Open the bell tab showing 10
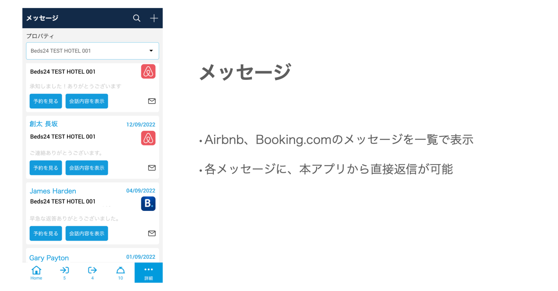Viewport: 558px width, 291px height. pos(120,273)
